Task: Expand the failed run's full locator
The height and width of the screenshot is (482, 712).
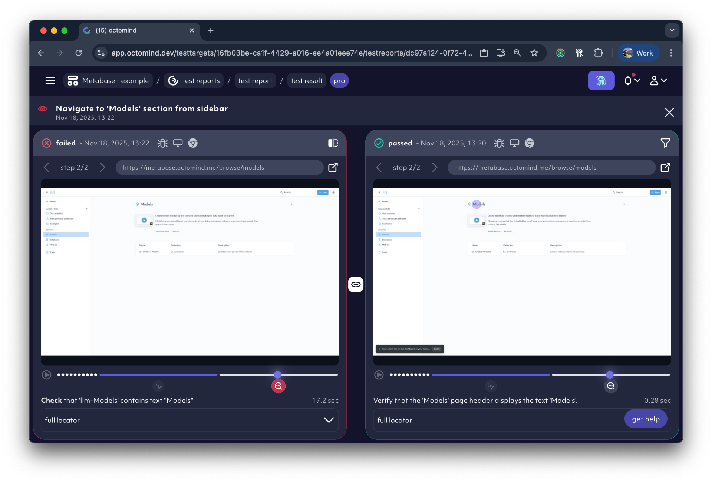Action: pos(329,420)
